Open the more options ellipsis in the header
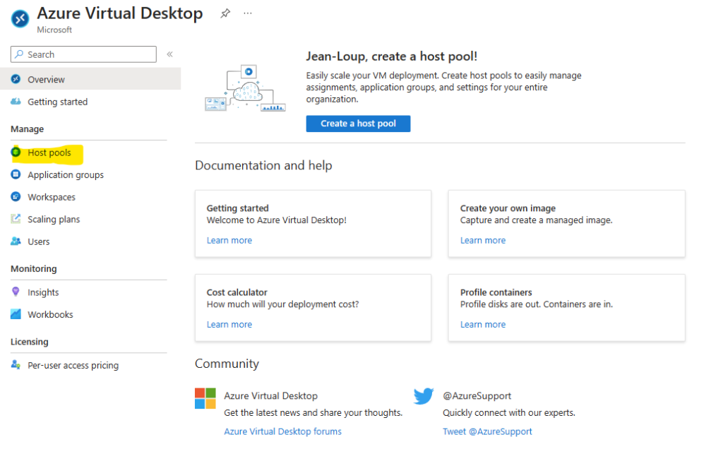The width and height of the screenshot is (723, 461). pos(248,13)
